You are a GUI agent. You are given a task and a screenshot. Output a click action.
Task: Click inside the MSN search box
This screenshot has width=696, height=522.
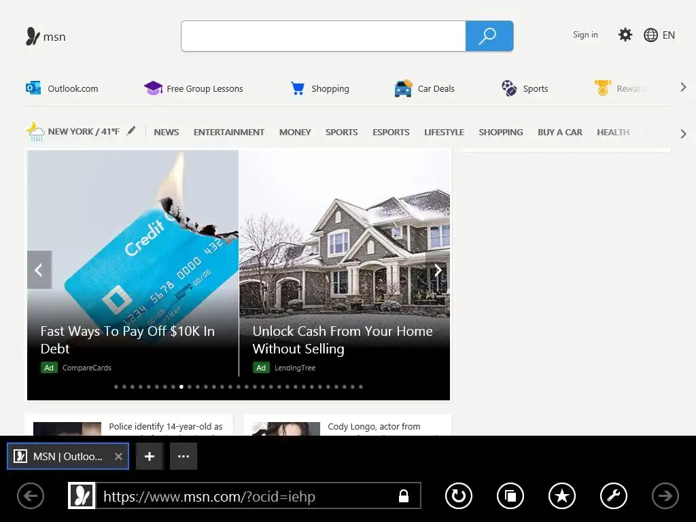click(324, 36)
